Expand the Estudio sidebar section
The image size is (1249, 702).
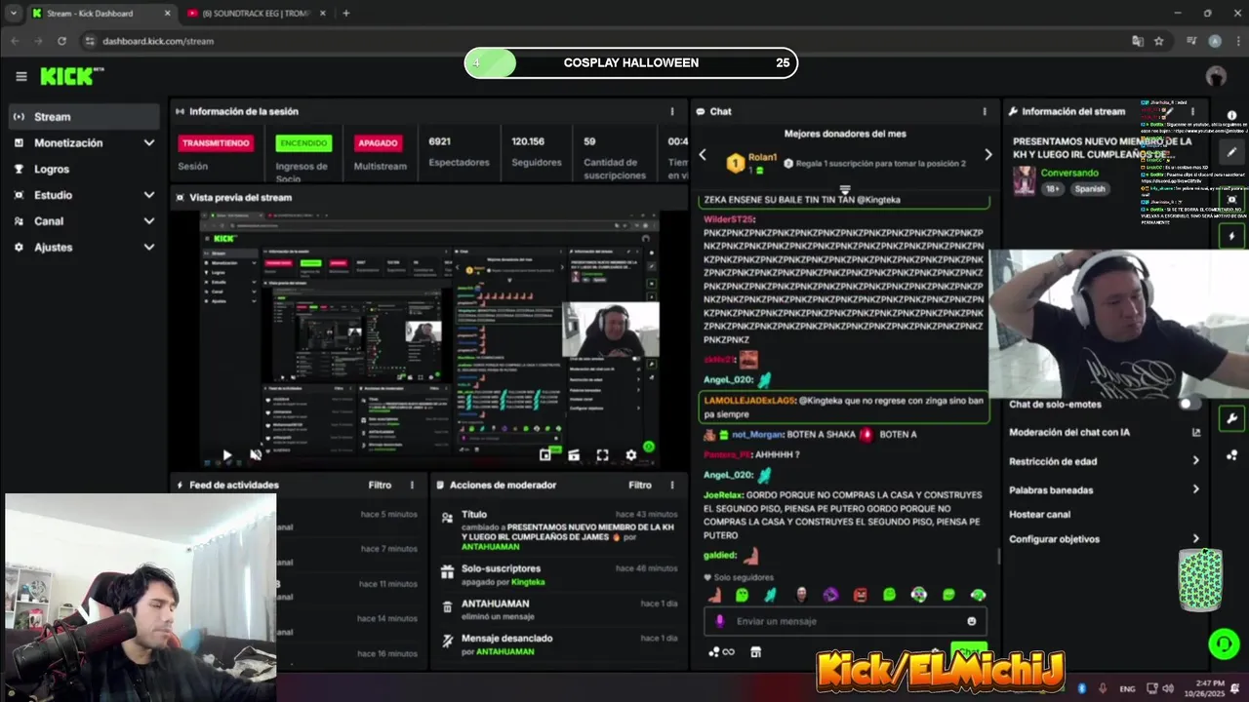coord(148,195)
